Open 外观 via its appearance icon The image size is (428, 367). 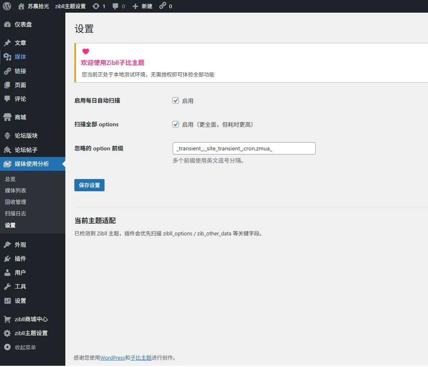coord(8,244)
